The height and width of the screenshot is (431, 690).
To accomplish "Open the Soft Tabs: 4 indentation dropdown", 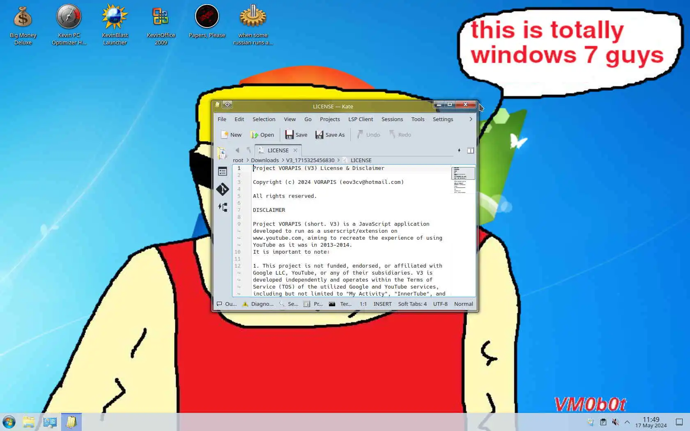I will point(412,304).
